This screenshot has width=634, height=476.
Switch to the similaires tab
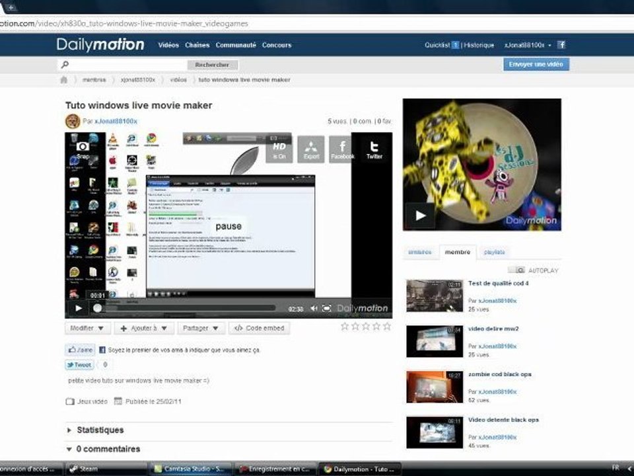coord(420,252)
